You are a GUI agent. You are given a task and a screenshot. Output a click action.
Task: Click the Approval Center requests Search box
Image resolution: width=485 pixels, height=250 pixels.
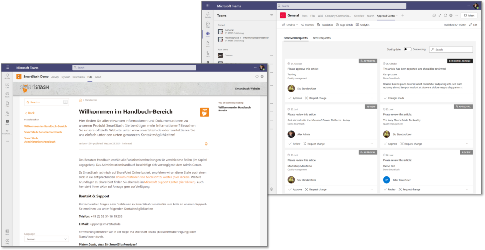451,49
